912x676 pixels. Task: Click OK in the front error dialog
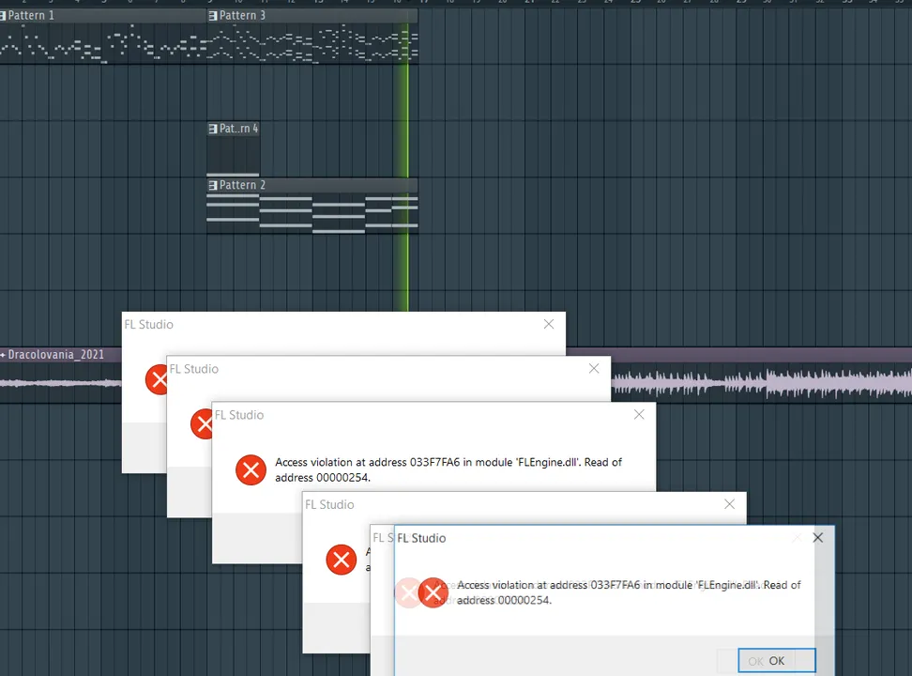[x=777, y=661]
